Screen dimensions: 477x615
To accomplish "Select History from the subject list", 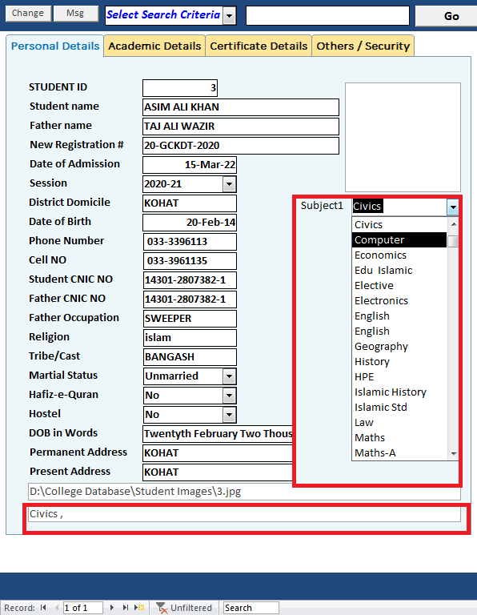I will pos(399,362).
